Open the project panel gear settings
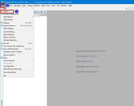The width and height of the screenshot is (134, 106). (42, 12)
